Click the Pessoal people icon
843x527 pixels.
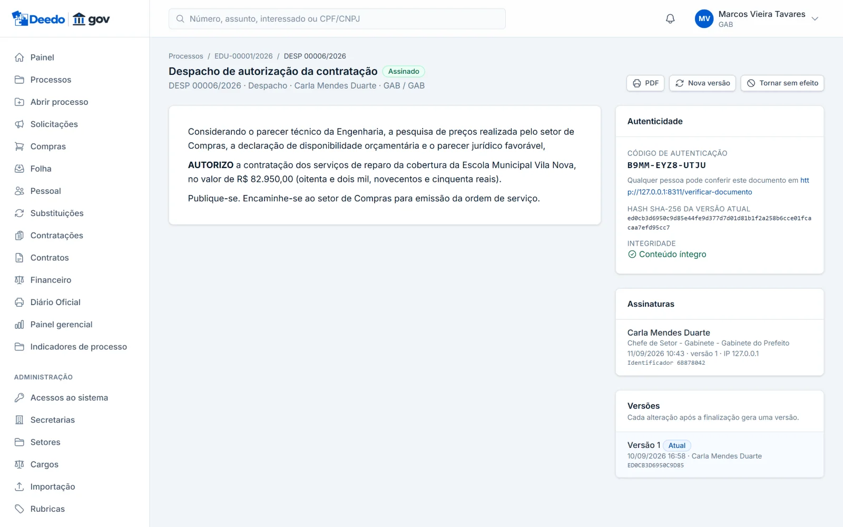[19, 191]
